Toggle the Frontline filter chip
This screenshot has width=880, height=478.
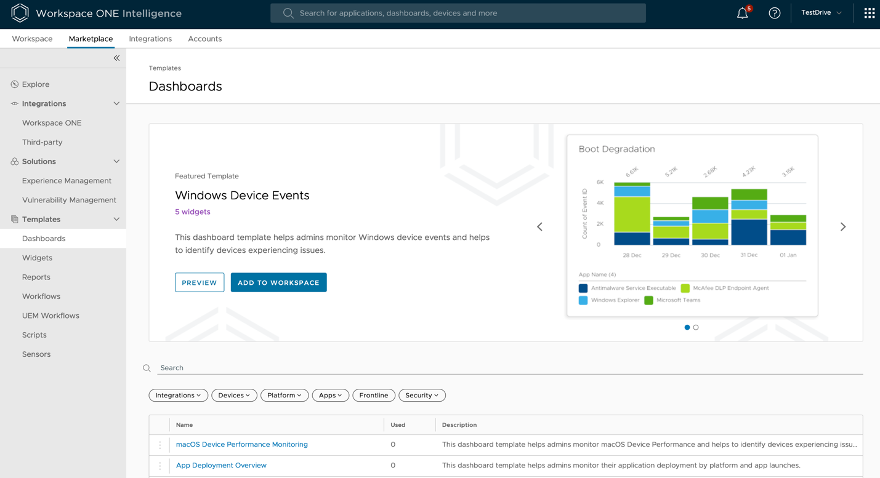click(373, 396)
